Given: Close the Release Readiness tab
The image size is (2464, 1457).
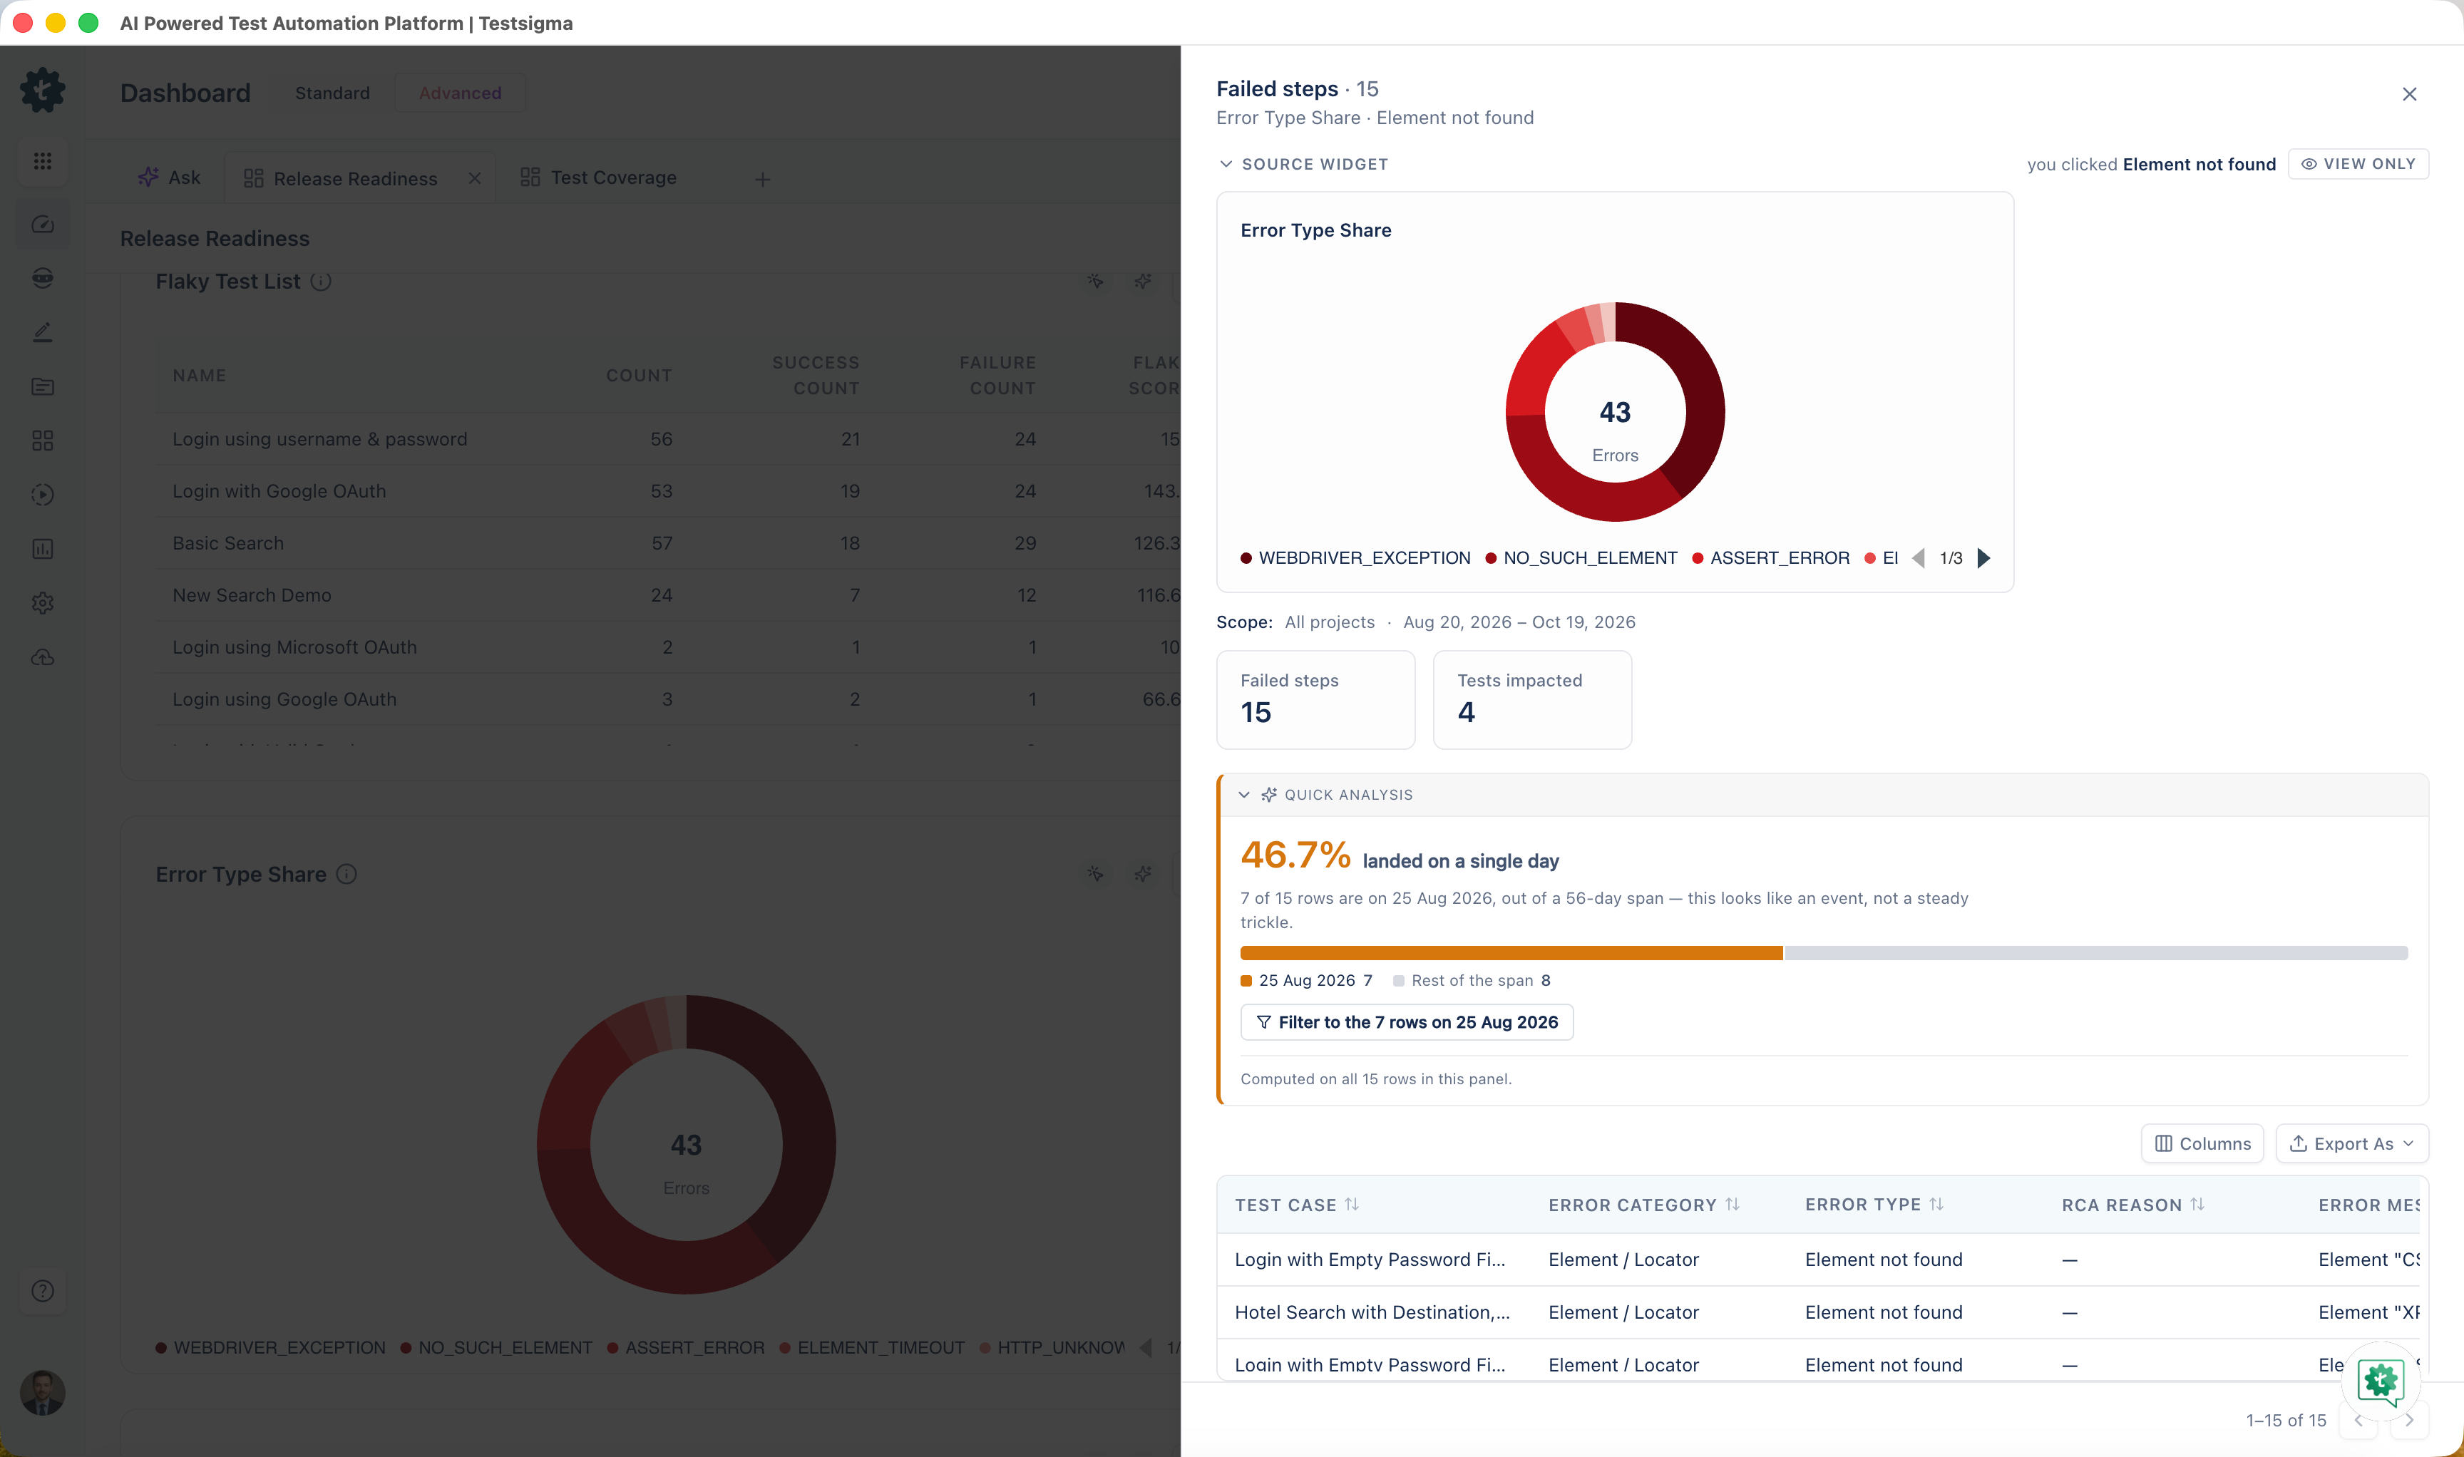Looking at the screenshot, I should tap(476, 179).
